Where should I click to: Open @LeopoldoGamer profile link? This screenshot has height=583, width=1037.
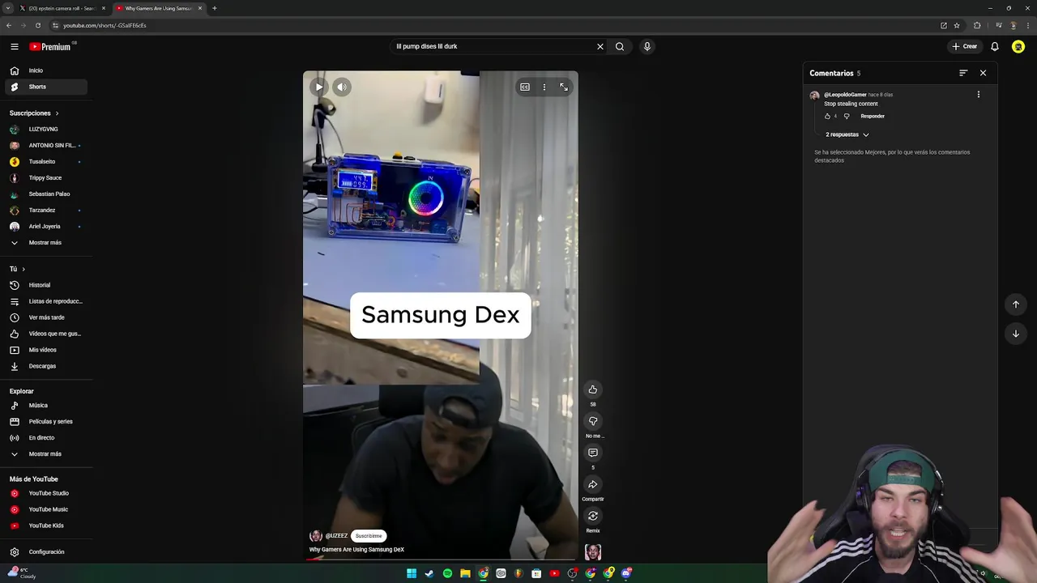tap(845, 95)
